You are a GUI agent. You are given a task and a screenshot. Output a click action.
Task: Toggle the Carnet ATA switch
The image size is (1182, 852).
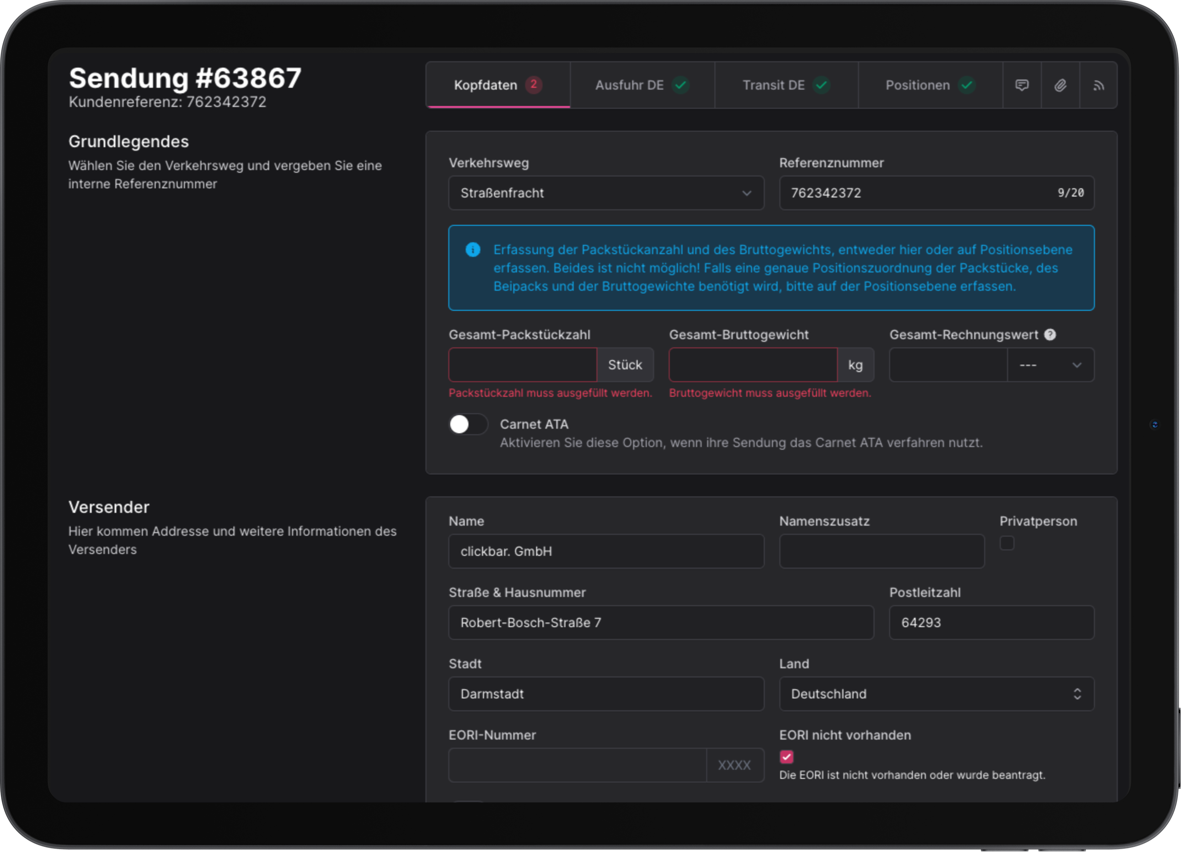(468, 424)
